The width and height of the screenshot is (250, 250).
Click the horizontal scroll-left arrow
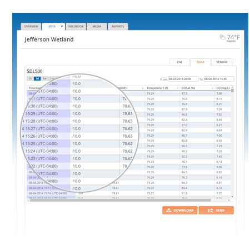coord(28,200)
